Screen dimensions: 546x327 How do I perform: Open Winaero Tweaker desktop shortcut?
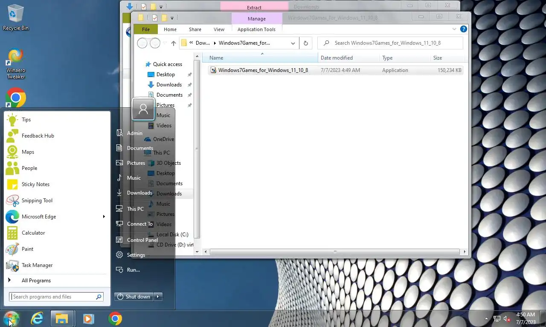16,64
